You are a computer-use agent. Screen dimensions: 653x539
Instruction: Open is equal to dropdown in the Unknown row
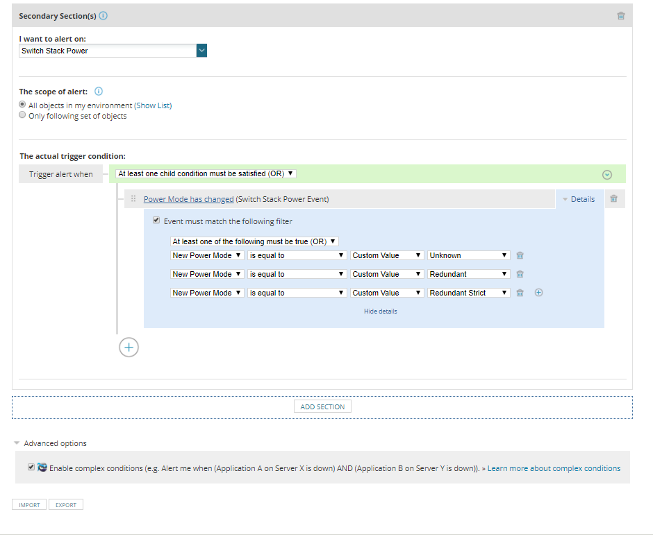(x=297, y=255)
